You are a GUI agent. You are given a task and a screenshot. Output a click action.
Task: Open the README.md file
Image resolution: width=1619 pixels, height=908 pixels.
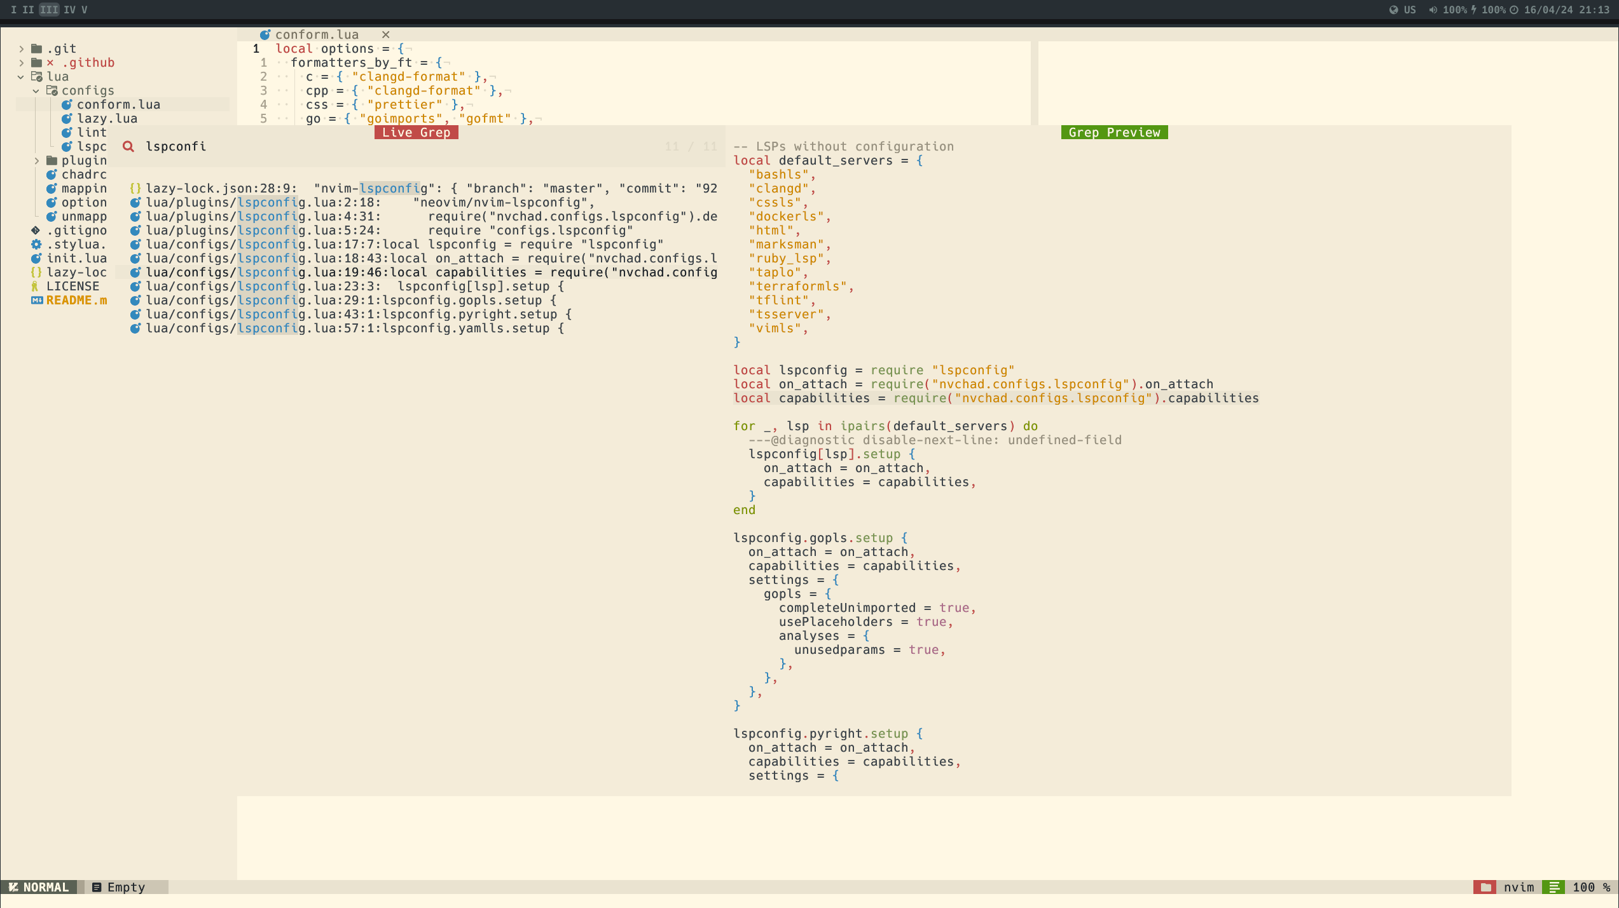(x=76, y=301)
